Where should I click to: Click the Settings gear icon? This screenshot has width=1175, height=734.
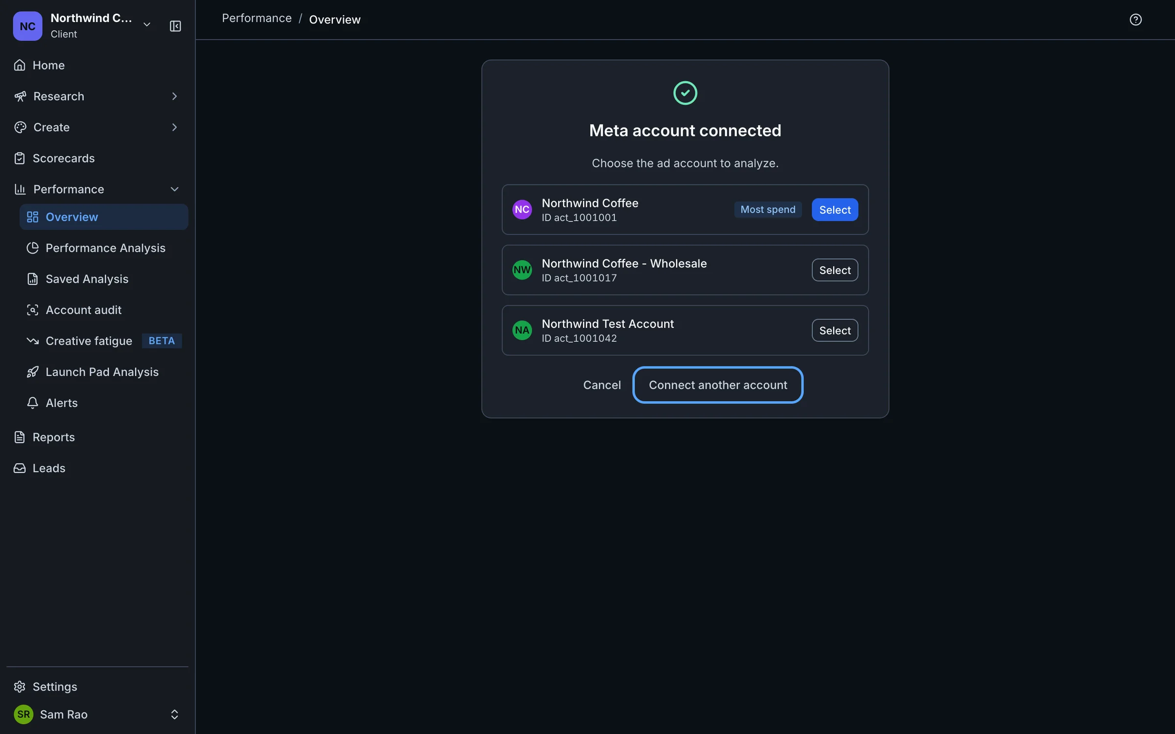point(20,687)
